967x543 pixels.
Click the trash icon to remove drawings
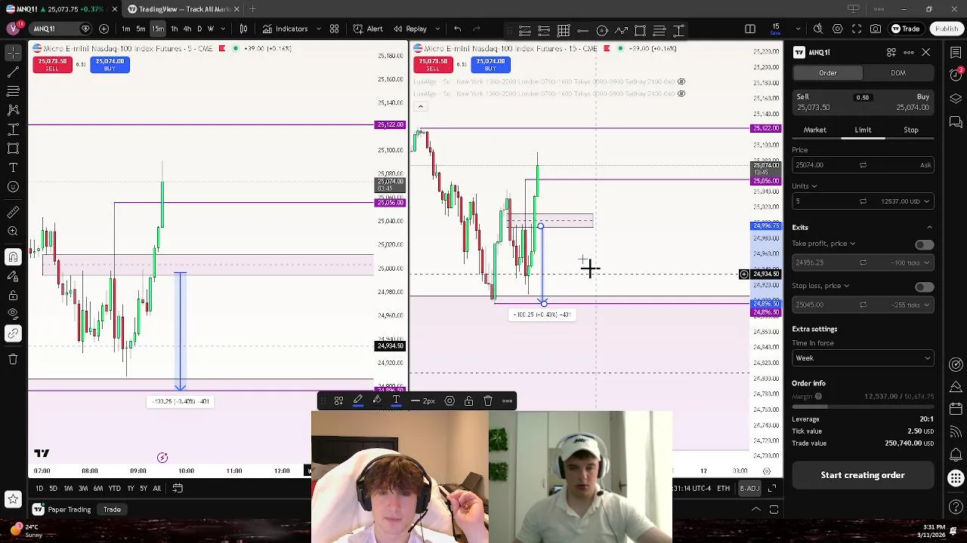point(13,359)
